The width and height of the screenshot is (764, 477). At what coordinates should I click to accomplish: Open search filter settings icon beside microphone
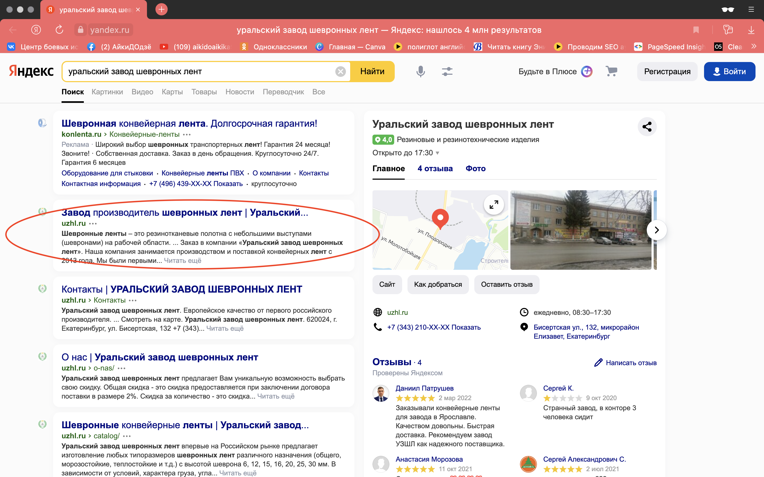pos(447,71)
